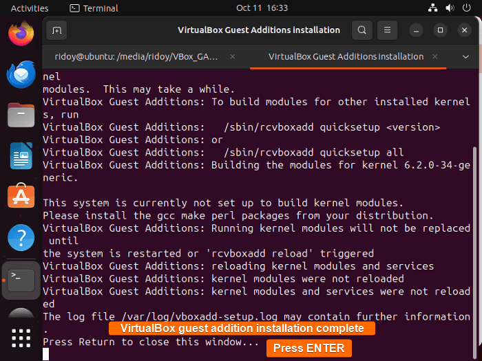Click line 'This system is currently not set up'
This screenshot has height=361, width=482.
point(223,203)
